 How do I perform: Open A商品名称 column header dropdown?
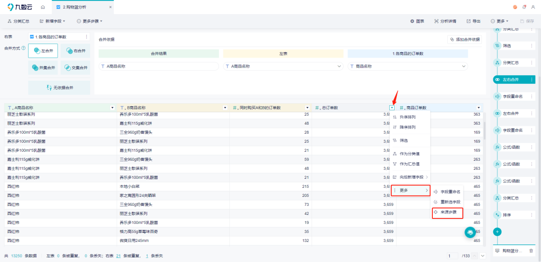click(112, 108)
